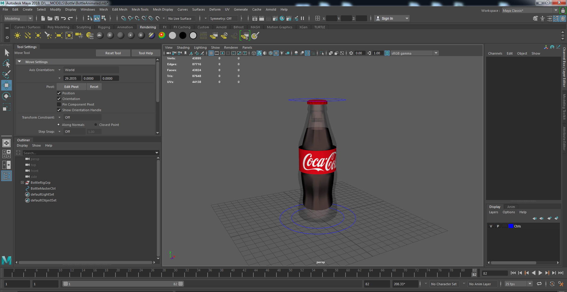Select the Lasso tool in toolbox
This screenshot has height=292, width=567.
tap(6, 63)
